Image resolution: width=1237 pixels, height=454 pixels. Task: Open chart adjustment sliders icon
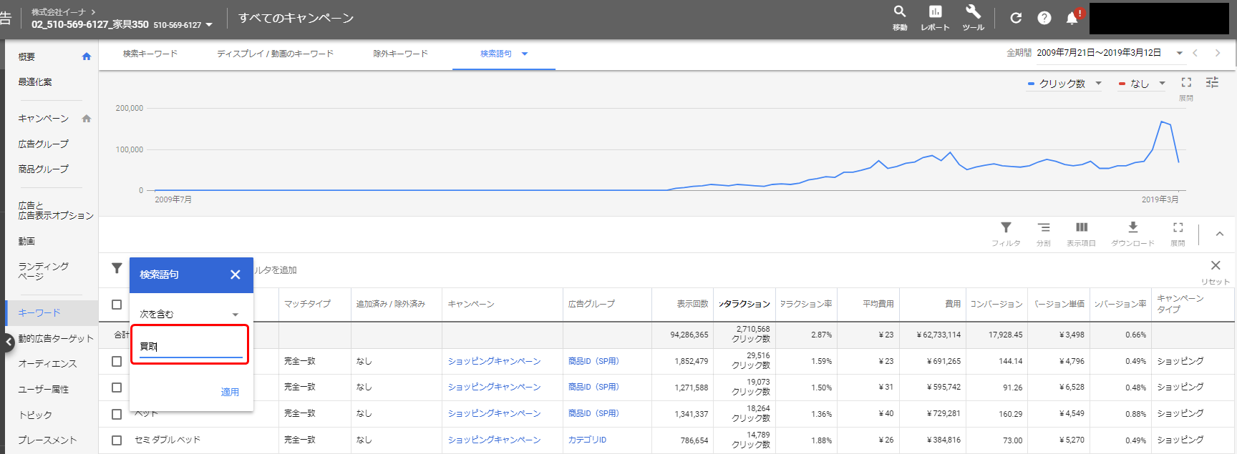click(x=1212, y=83)
